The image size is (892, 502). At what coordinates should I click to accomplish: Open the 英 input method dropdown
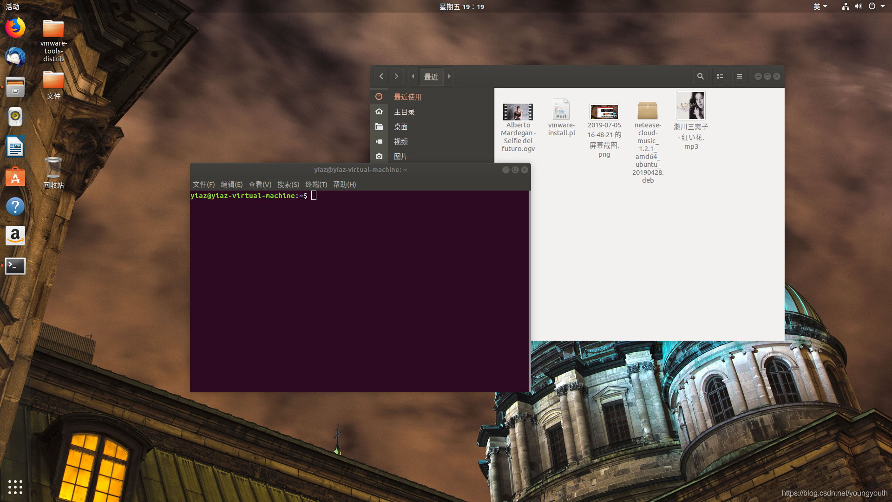coord(820,7)
